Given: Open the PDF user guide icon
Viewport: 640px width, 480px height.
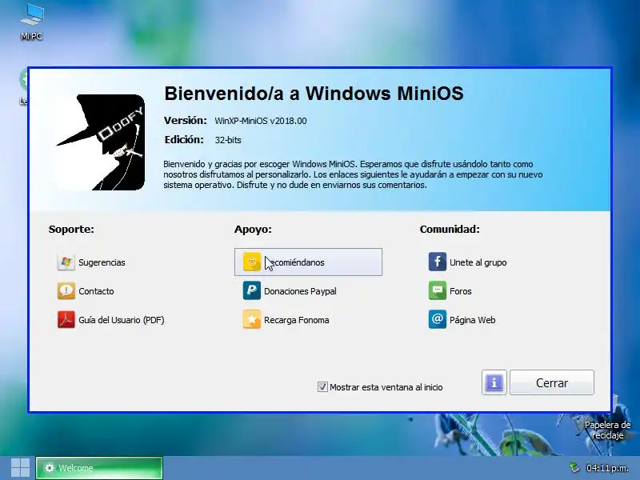Looking at the screenshot, I should click(x=66, y=319).
